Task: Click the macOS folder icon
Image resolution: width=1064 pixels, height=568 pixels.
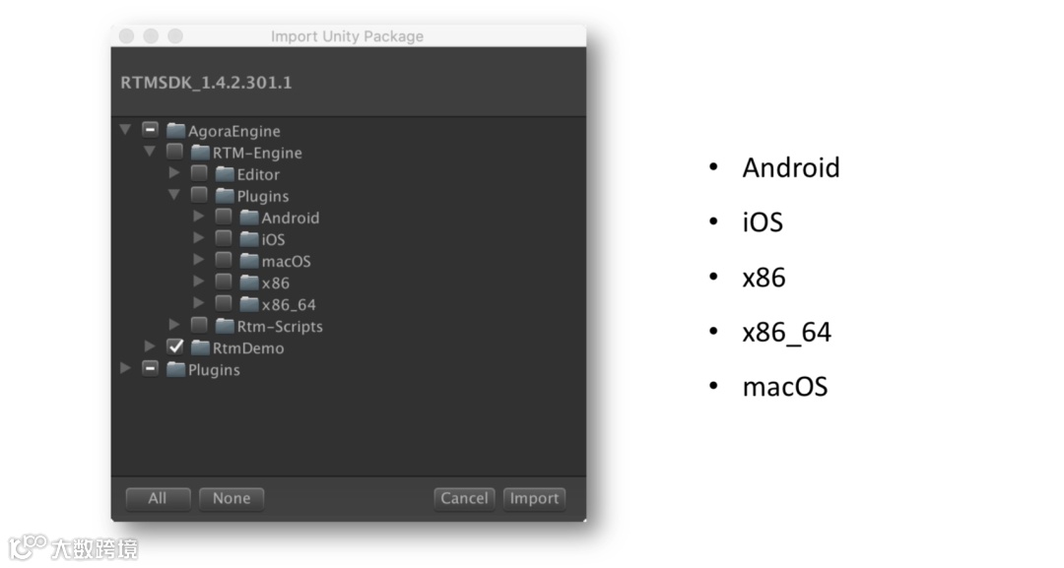Action: coord(248,261)
